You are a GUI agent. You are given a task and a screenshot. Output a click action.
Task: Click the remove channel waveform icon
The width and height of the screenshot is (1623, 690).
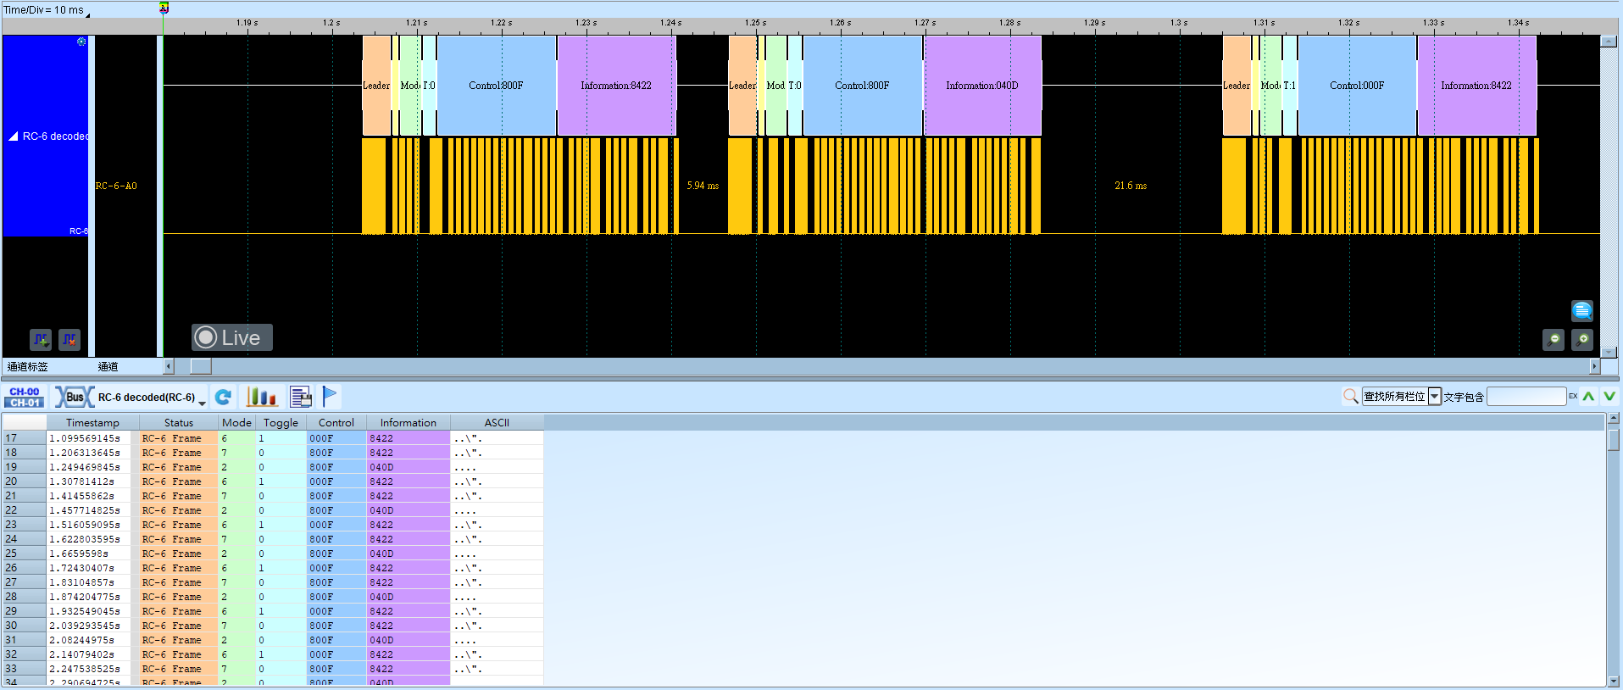pyautogui.click(x=69, y=340)
